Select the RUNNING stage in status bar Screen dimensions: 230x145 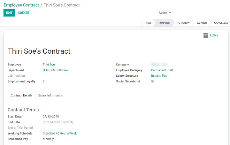(x=164, y=23)
